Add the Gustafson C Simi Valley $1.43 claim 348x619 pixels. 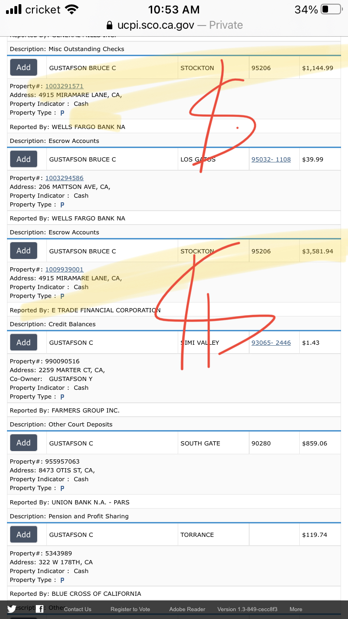pyautogui.click(x=24, y=342)
